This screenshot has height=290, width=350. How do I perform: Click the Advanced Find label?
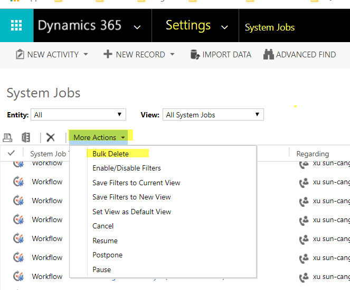click(306, 55)
